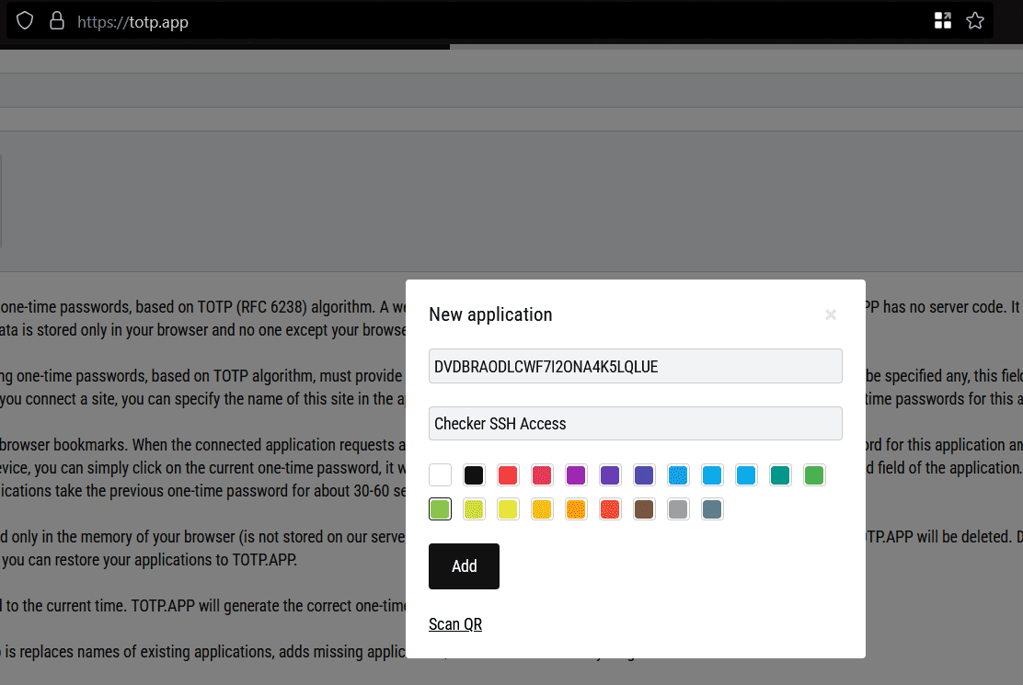Choose the brown color swatch

pos(644,509)
